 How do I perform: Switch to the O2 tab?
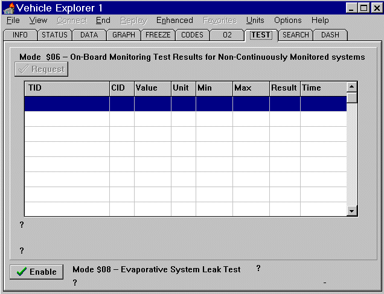pyautogui.click(x=227, y=35)
